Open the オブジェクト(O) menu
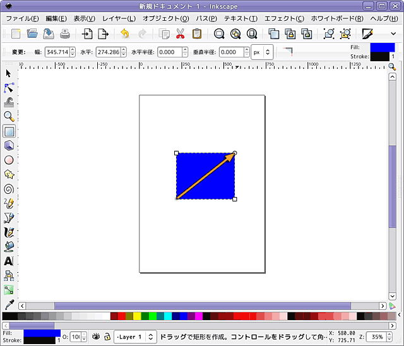The height and width of the screenshot is (346, 404). (x=167, y=18)
